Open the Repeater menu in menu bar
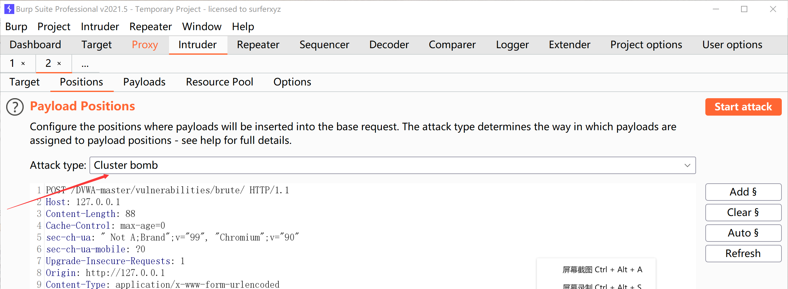788x289 pixels. pyautogui.click(x=150, y=27)
